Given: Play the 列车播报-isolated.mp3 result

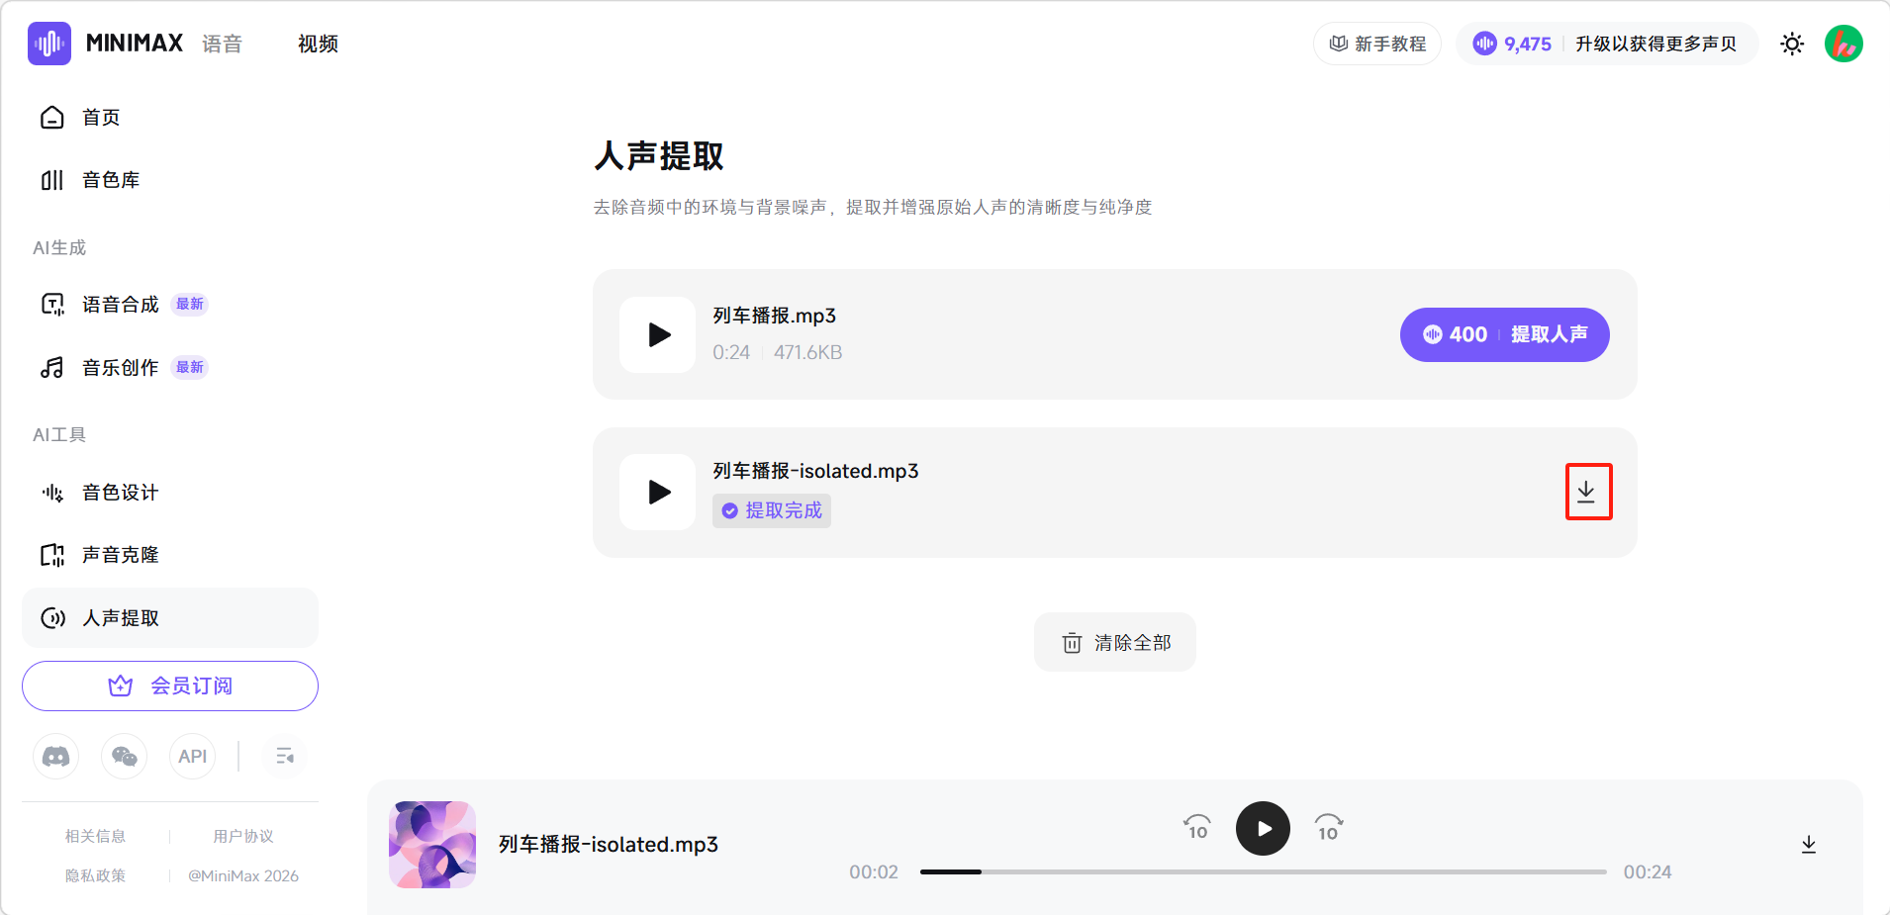Looking at the screenshot, I should coord(658,492).
